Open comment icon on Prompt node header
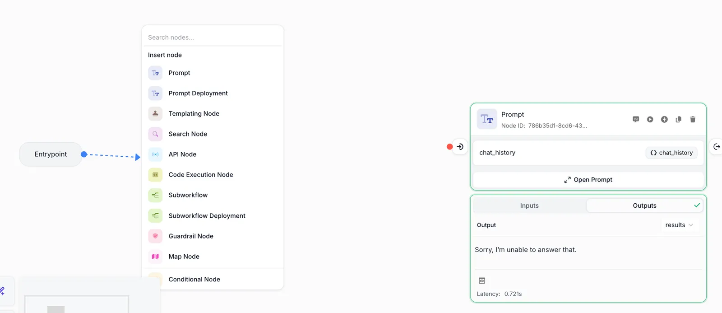 (636, 119)
